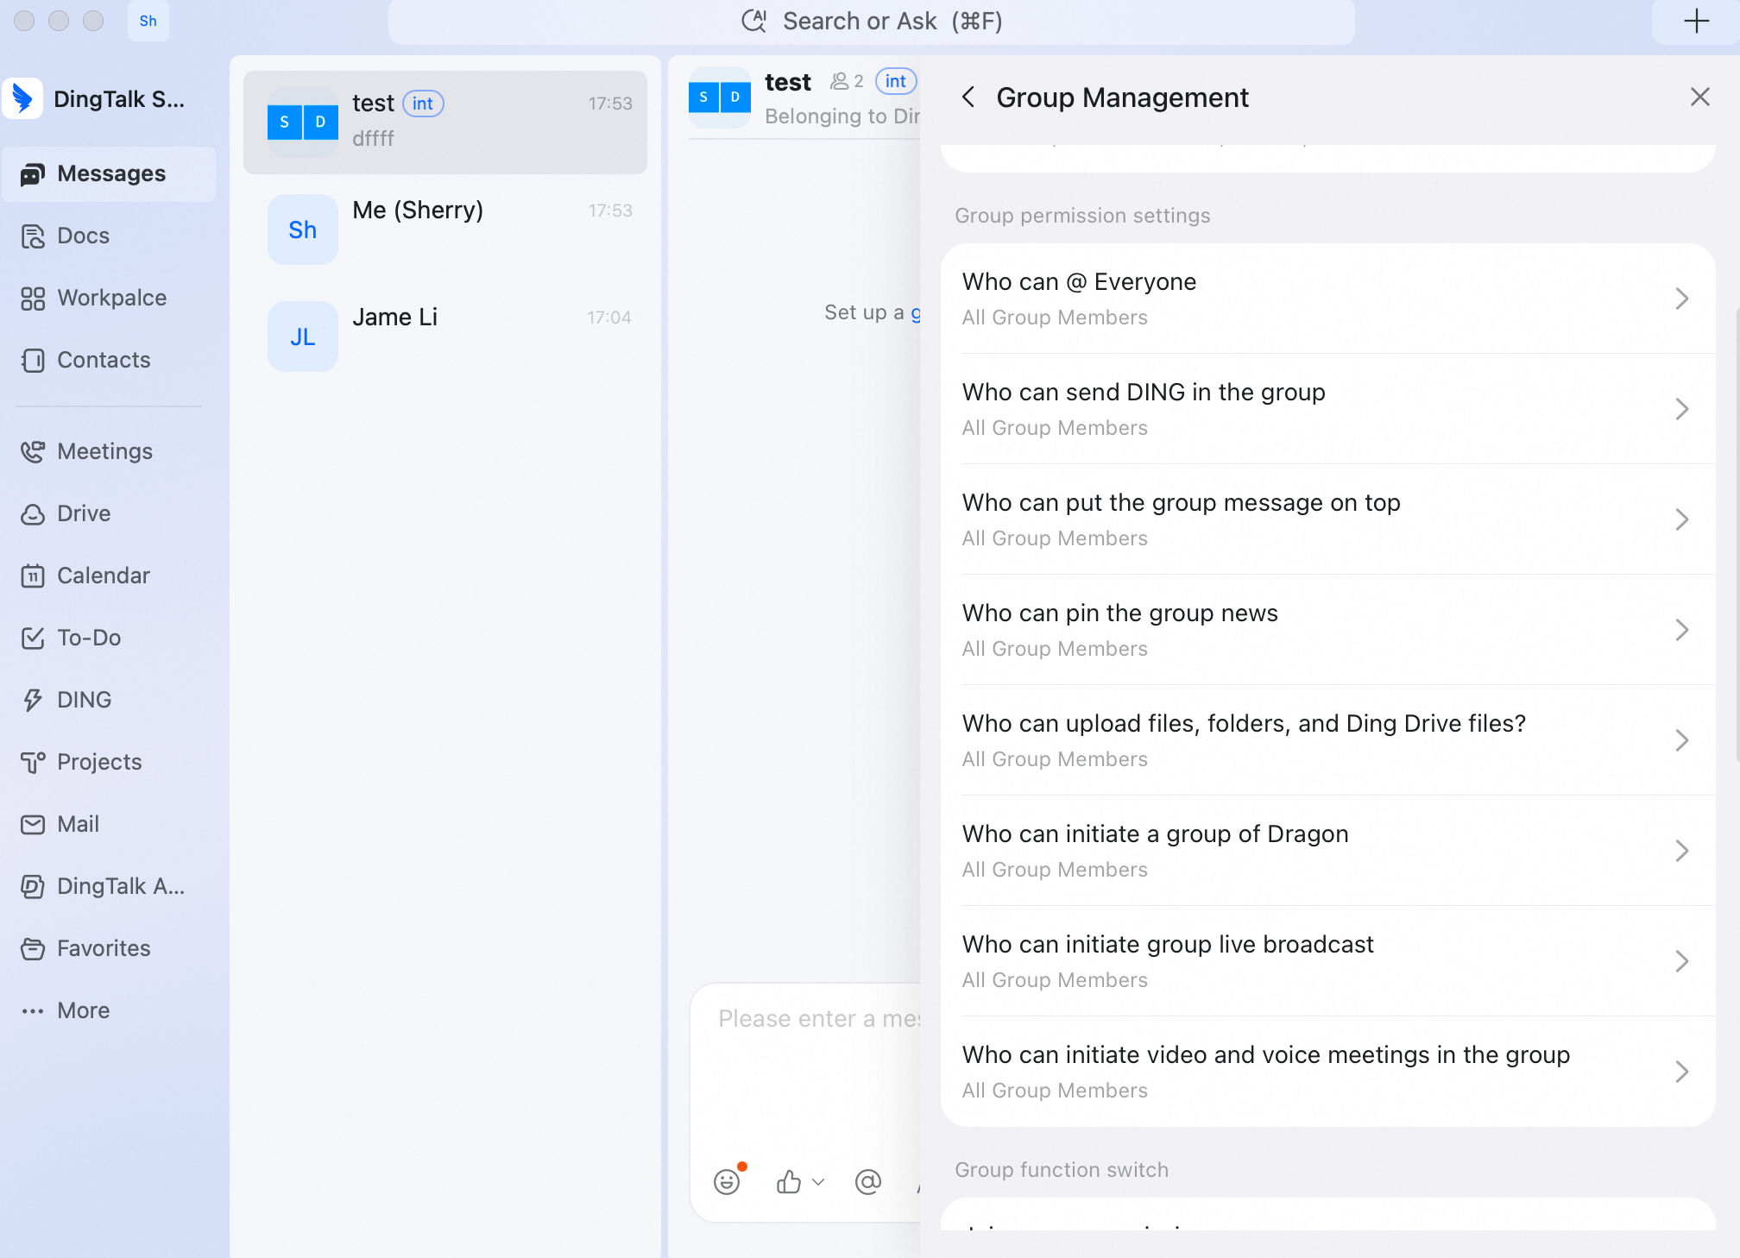
Task: Click the Group permission settings heading
Action: click(1082, 215)
